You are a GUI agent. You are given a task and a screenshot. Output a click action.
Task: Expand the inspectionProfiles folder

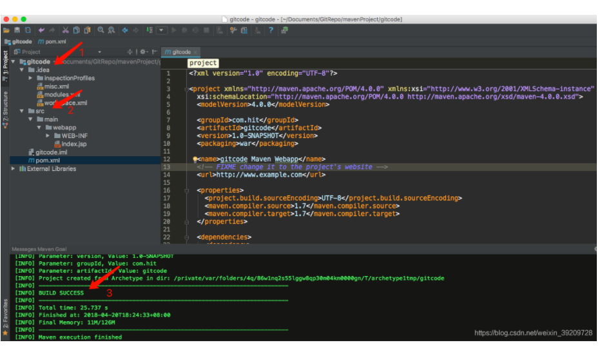pyautogui.click(x=30, y=78)
